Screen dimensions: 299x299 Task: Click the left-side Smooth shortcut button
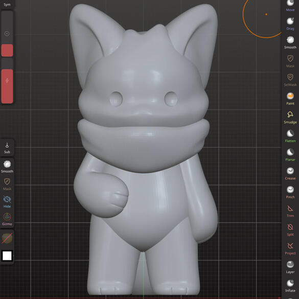click(7, 167)
